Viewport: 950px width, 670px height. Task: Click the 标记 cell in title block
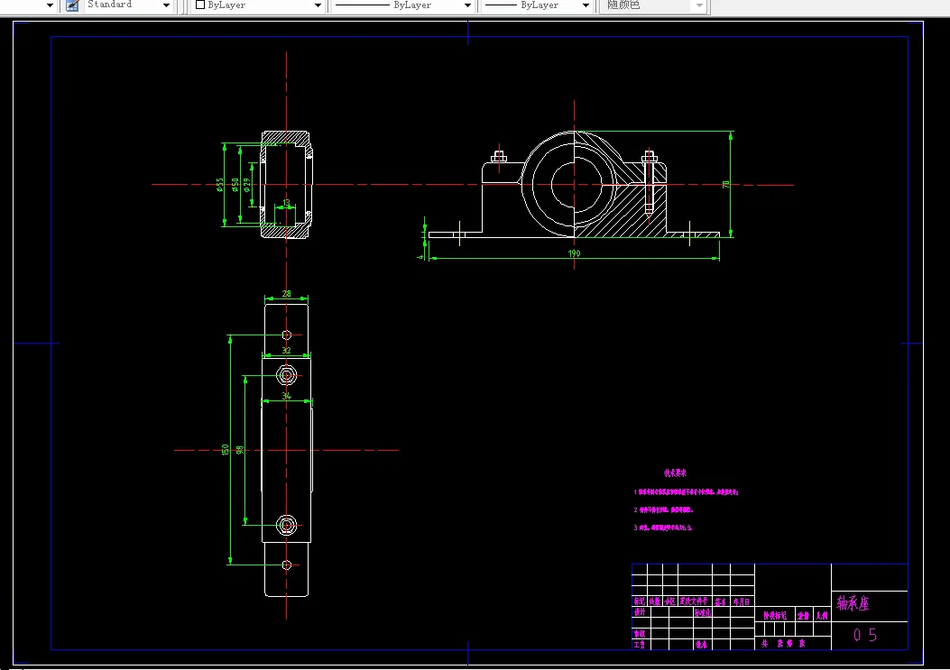(x=639, y=601)
